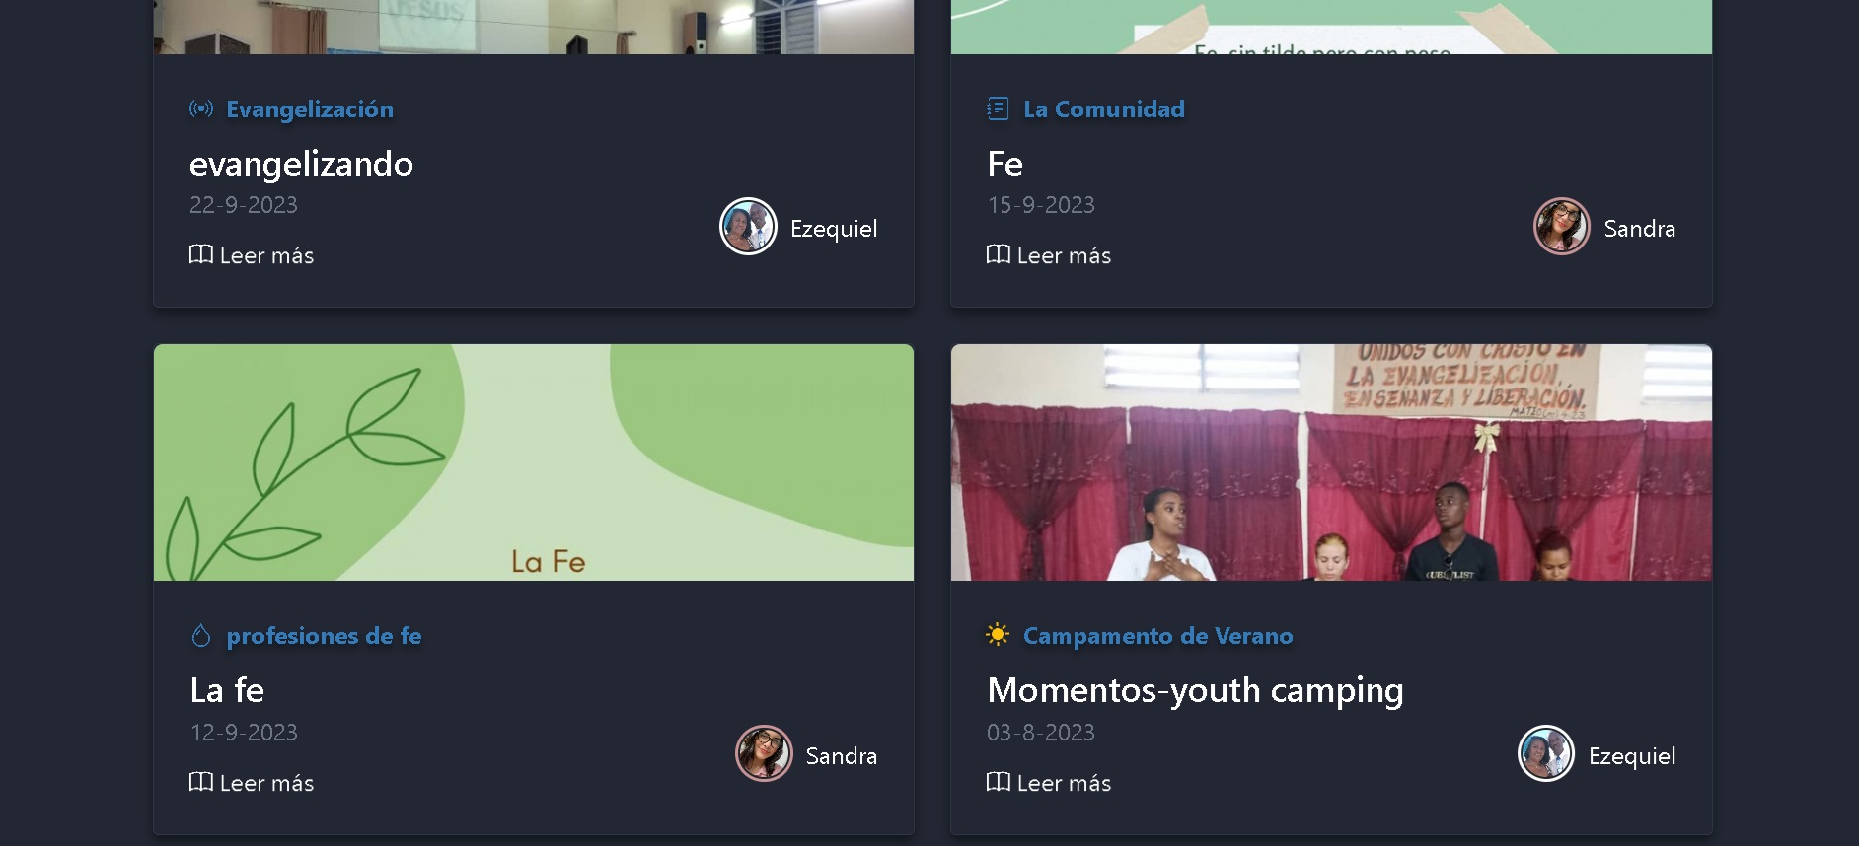Open the youth camping photo with red curtains

click(1331, 461)
